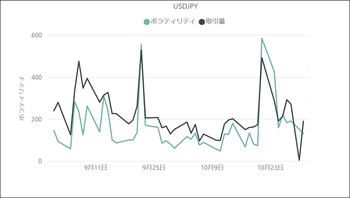The width and height of the screenshot is (350, 198).
Task: Click the 600 y-axis tick label
Action: coord(37,35)
